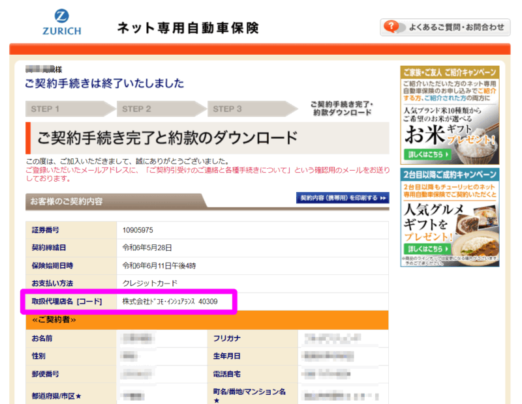Click the orange question mark icon
This screenshot has width=522, height=404.
[391, 27]
